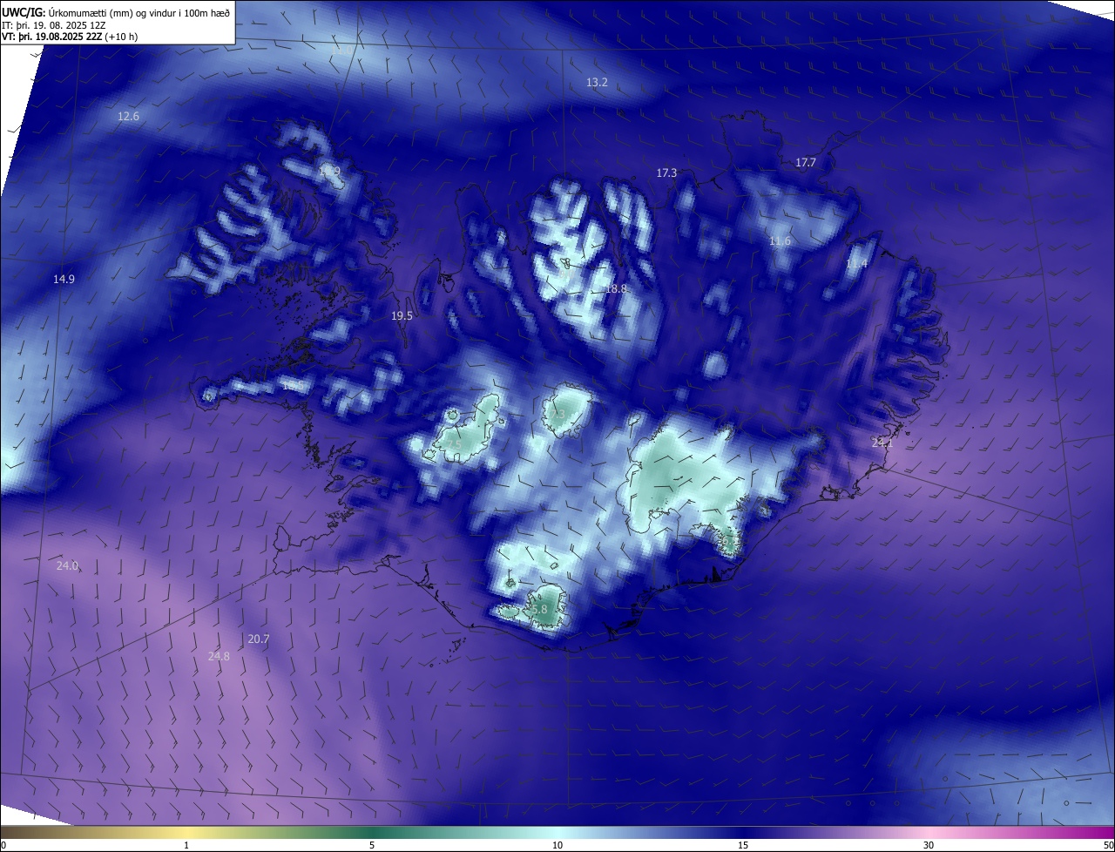
Task: Click the 24.1 value off the east coast
Action: (x=882, y=443)
